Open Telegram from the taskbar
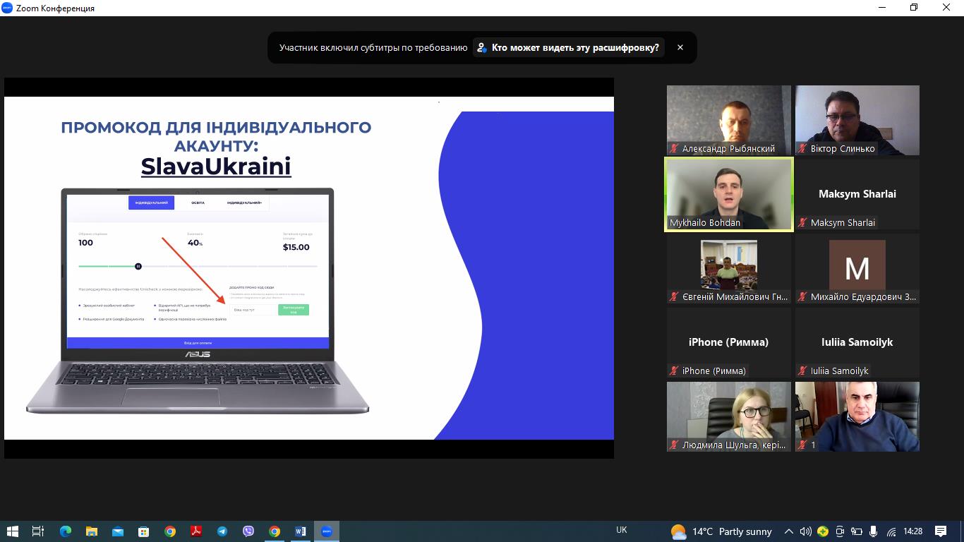Viewport: 964px width, 542px height. click(x=222, y=531)
